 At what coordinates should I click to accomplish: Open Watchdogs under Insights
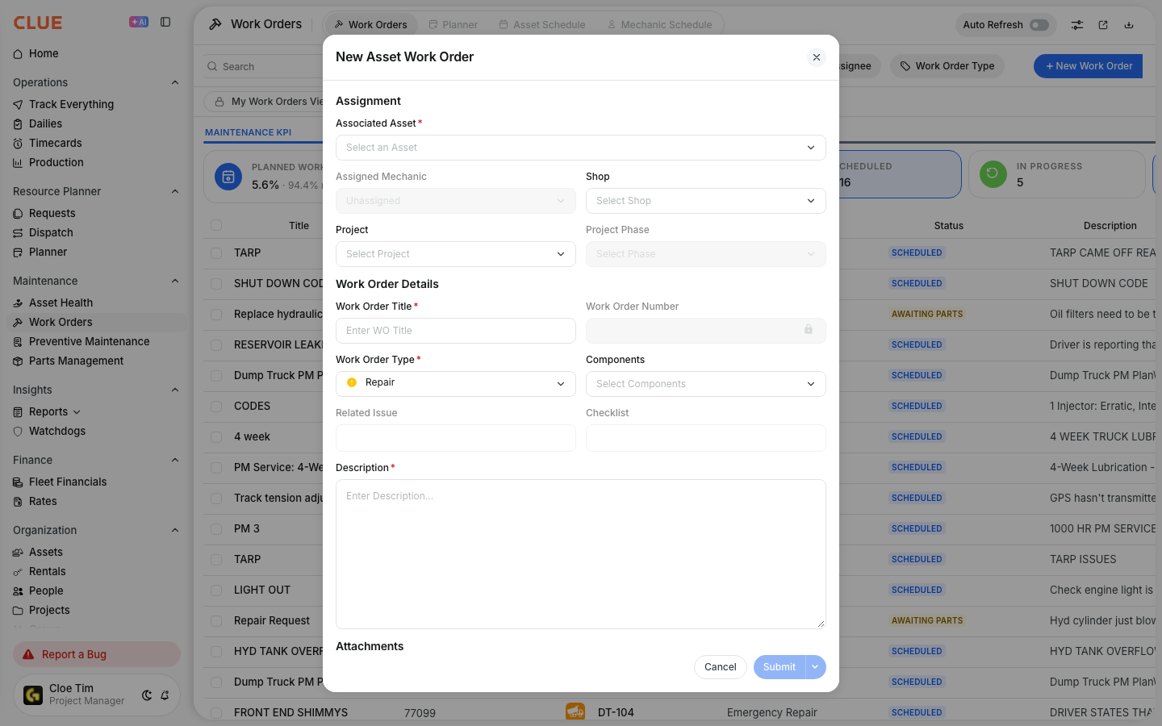(x=57, y=431)
